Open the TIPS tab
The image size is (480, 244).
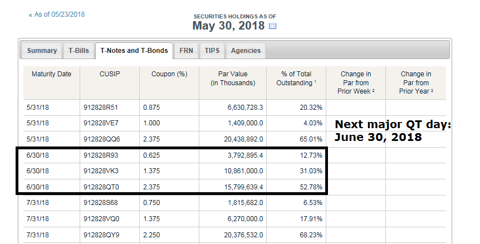212,51
